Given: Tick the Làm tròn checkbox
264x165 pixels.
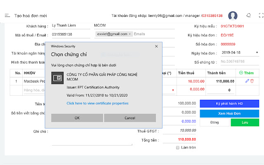Looking at the screenshot, I should [x=178, y=148].
